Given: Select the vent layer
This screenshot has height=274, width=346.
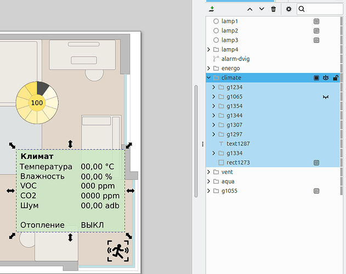Looking at the screenshot, I should (x=227, y=172).
